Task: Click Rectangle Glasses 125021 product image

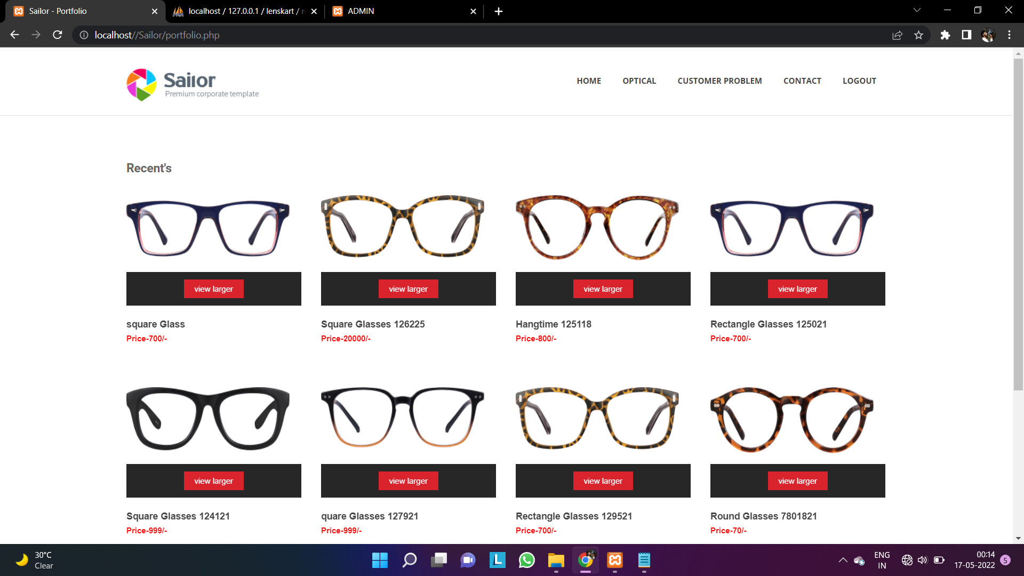Action: (x=792, y=228)
